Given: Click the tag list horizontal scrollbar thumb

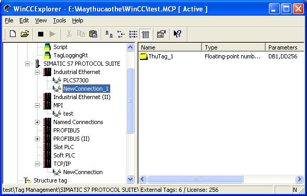Looking at the screenshot, I should [195, 179].
